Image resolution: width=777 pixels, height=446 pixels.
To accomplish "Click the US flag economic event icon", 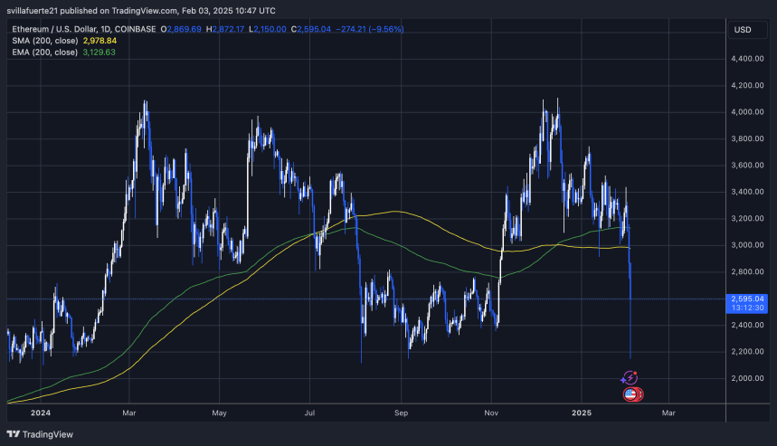I will 630,394.
